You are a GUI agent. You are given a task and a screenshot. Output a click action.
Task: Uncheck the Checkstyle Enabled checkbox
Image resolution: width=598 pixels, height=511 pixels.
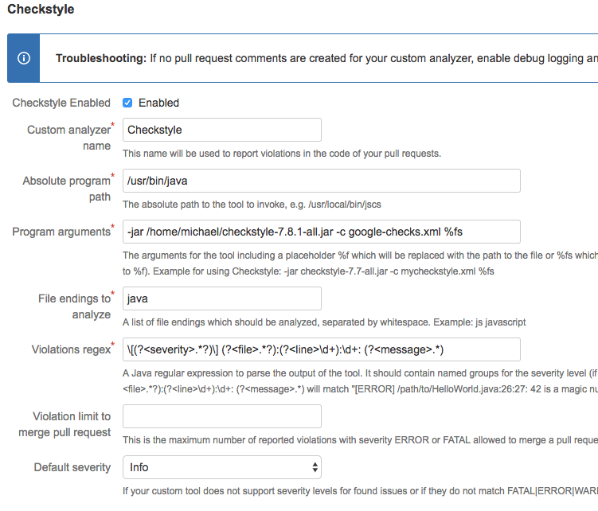tap(127, 103)
